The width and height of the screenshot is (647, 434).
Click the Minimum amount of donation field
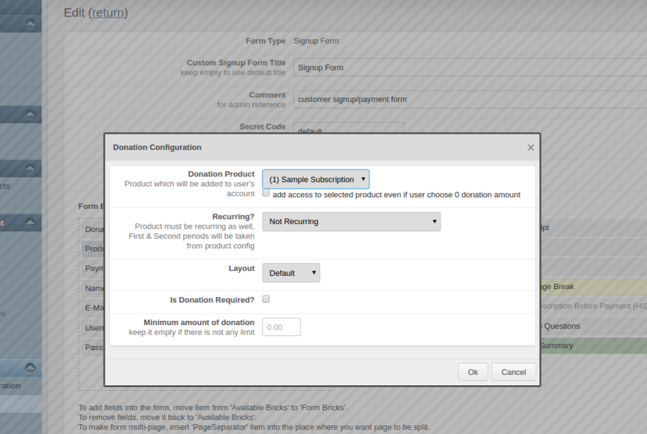pos(281,327)
